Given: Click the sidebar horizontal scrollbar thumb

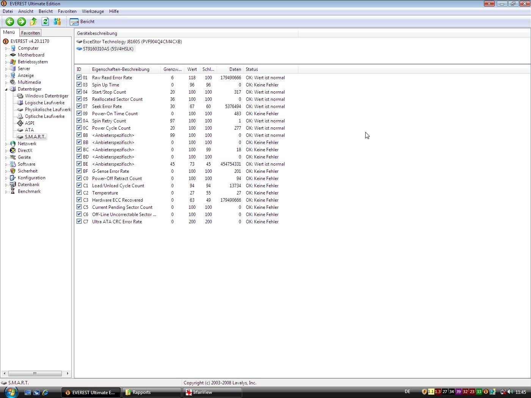Looking at the screenshot, I should click(35, 373).
